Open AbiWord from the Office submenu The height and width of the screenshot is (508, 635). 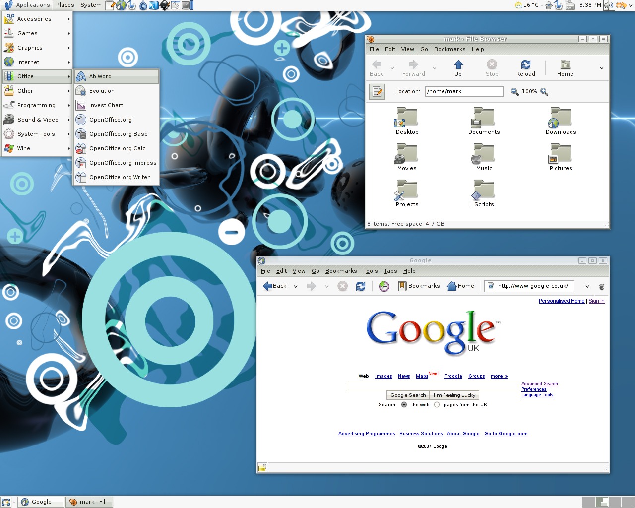(x=117, y=76)
